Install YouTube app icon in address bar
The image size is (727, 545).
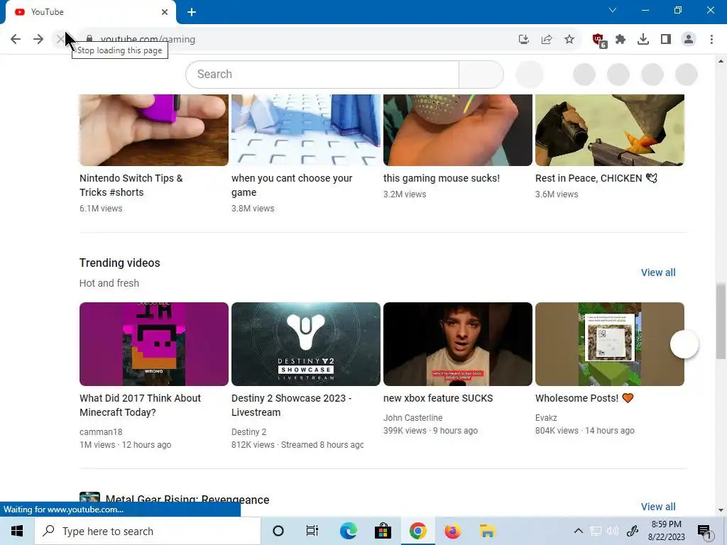[x=524, y=40]
